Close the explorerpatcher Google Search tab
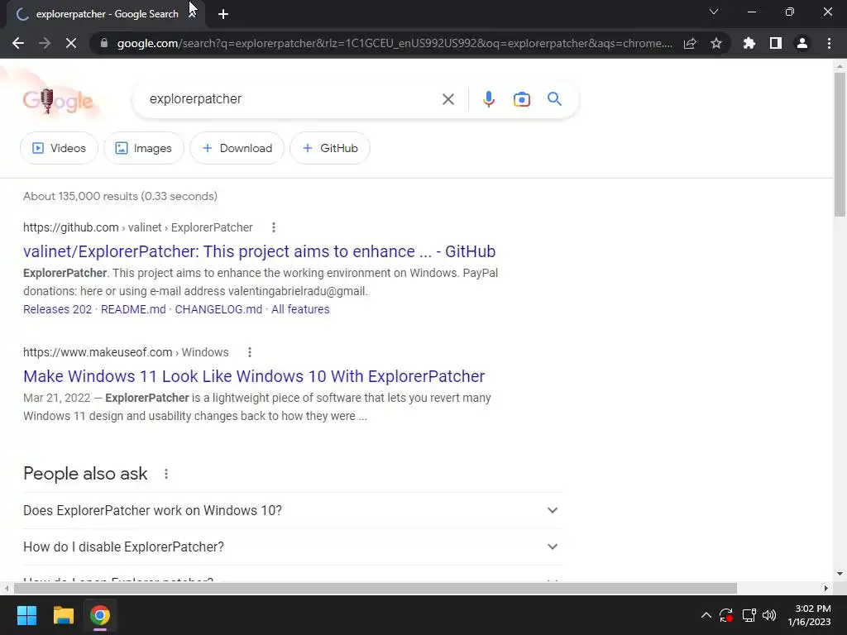The image size is (847, 635). [x=192, y=14]
